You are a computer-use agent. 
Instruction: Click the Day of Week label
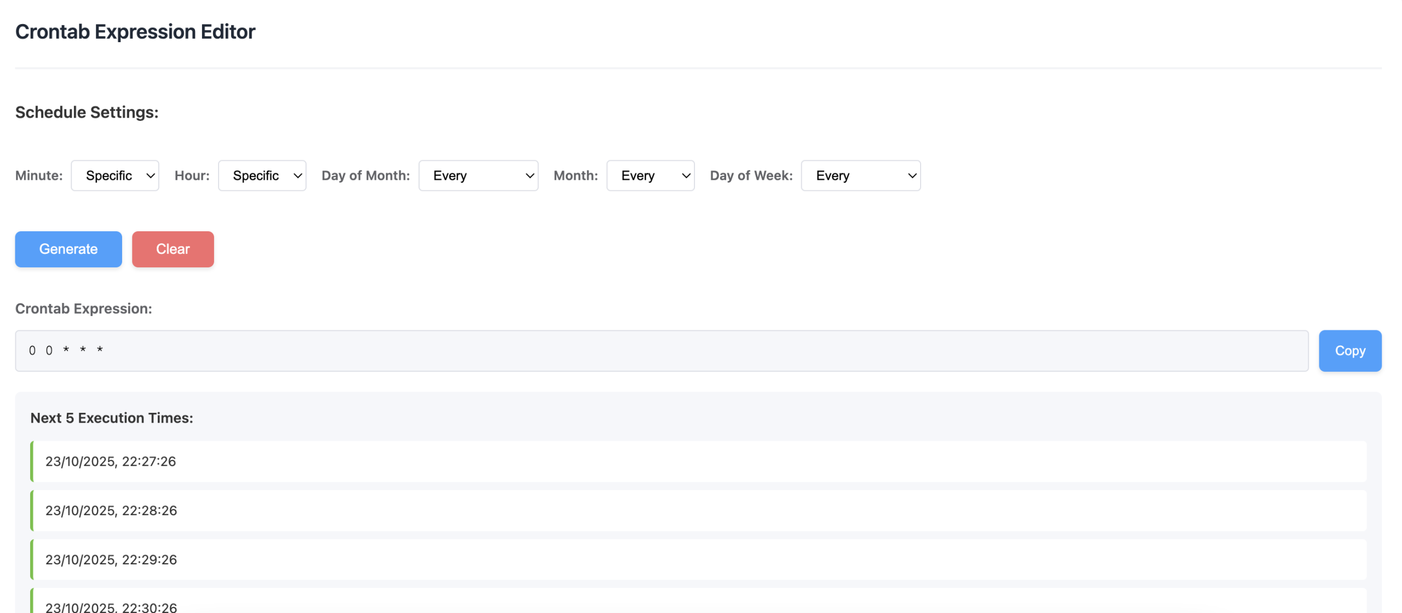pos(751,176)
